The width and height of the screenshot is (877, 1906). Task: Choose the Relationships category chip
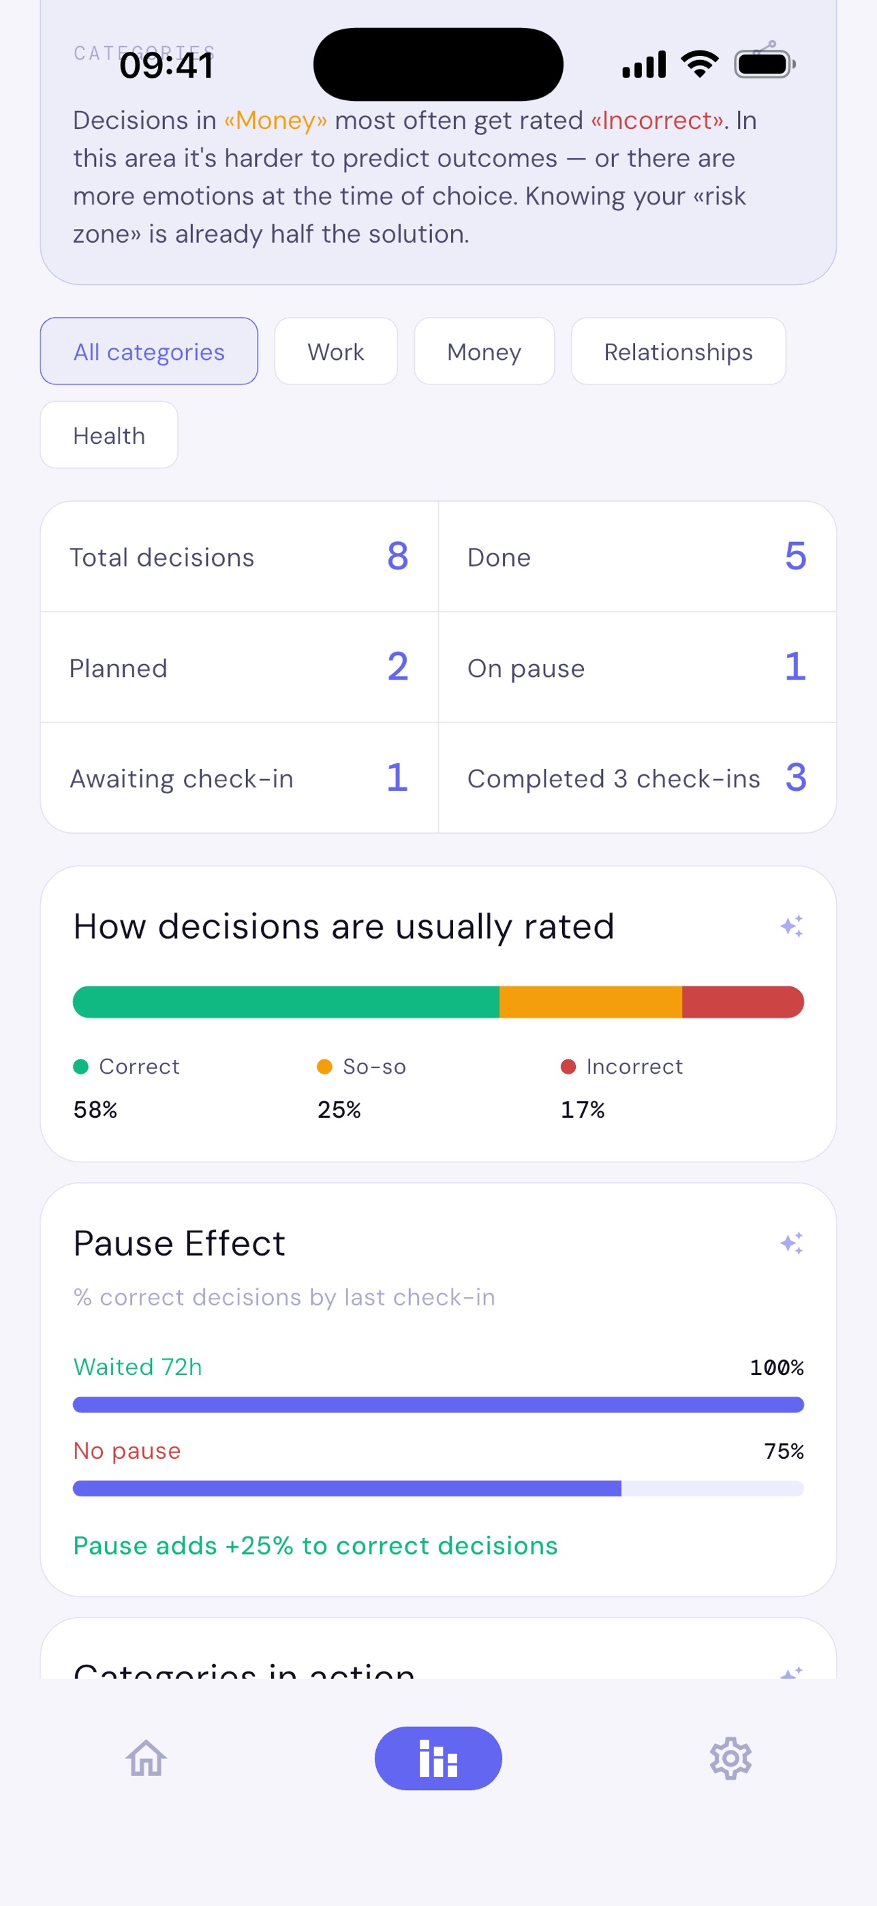678,352
